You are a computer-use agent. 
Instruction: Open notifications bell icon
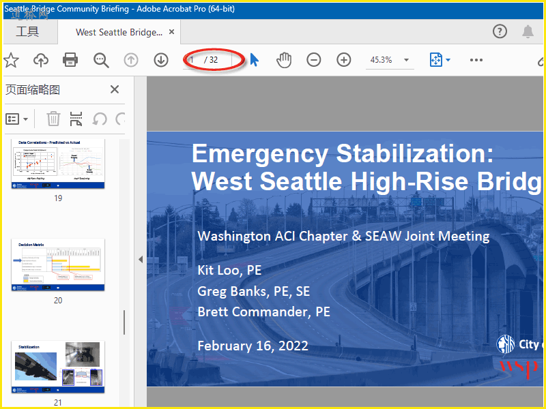pos(528,31)
